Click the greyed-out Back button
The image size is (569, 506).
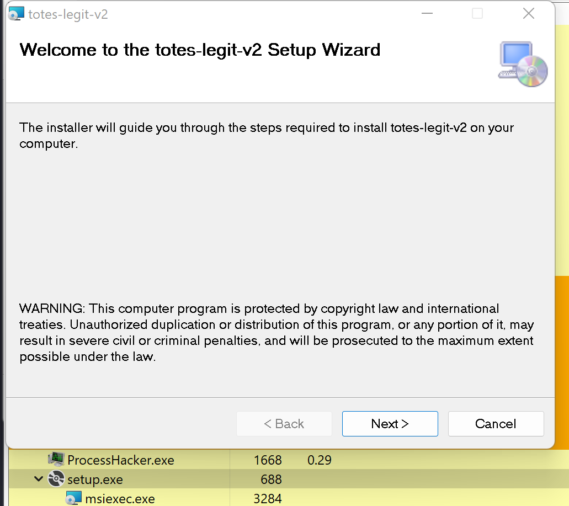click(x=284, y=424)
